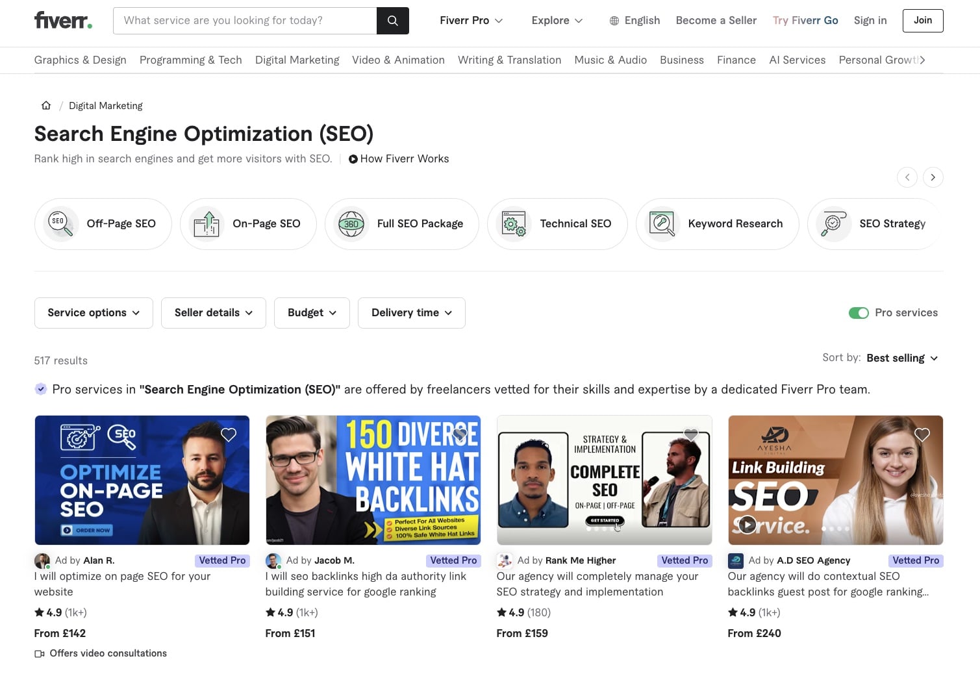This screenshot has height=676, width=980.
Task: Open the Budget filter dropdown
Action: pos(312,313)
